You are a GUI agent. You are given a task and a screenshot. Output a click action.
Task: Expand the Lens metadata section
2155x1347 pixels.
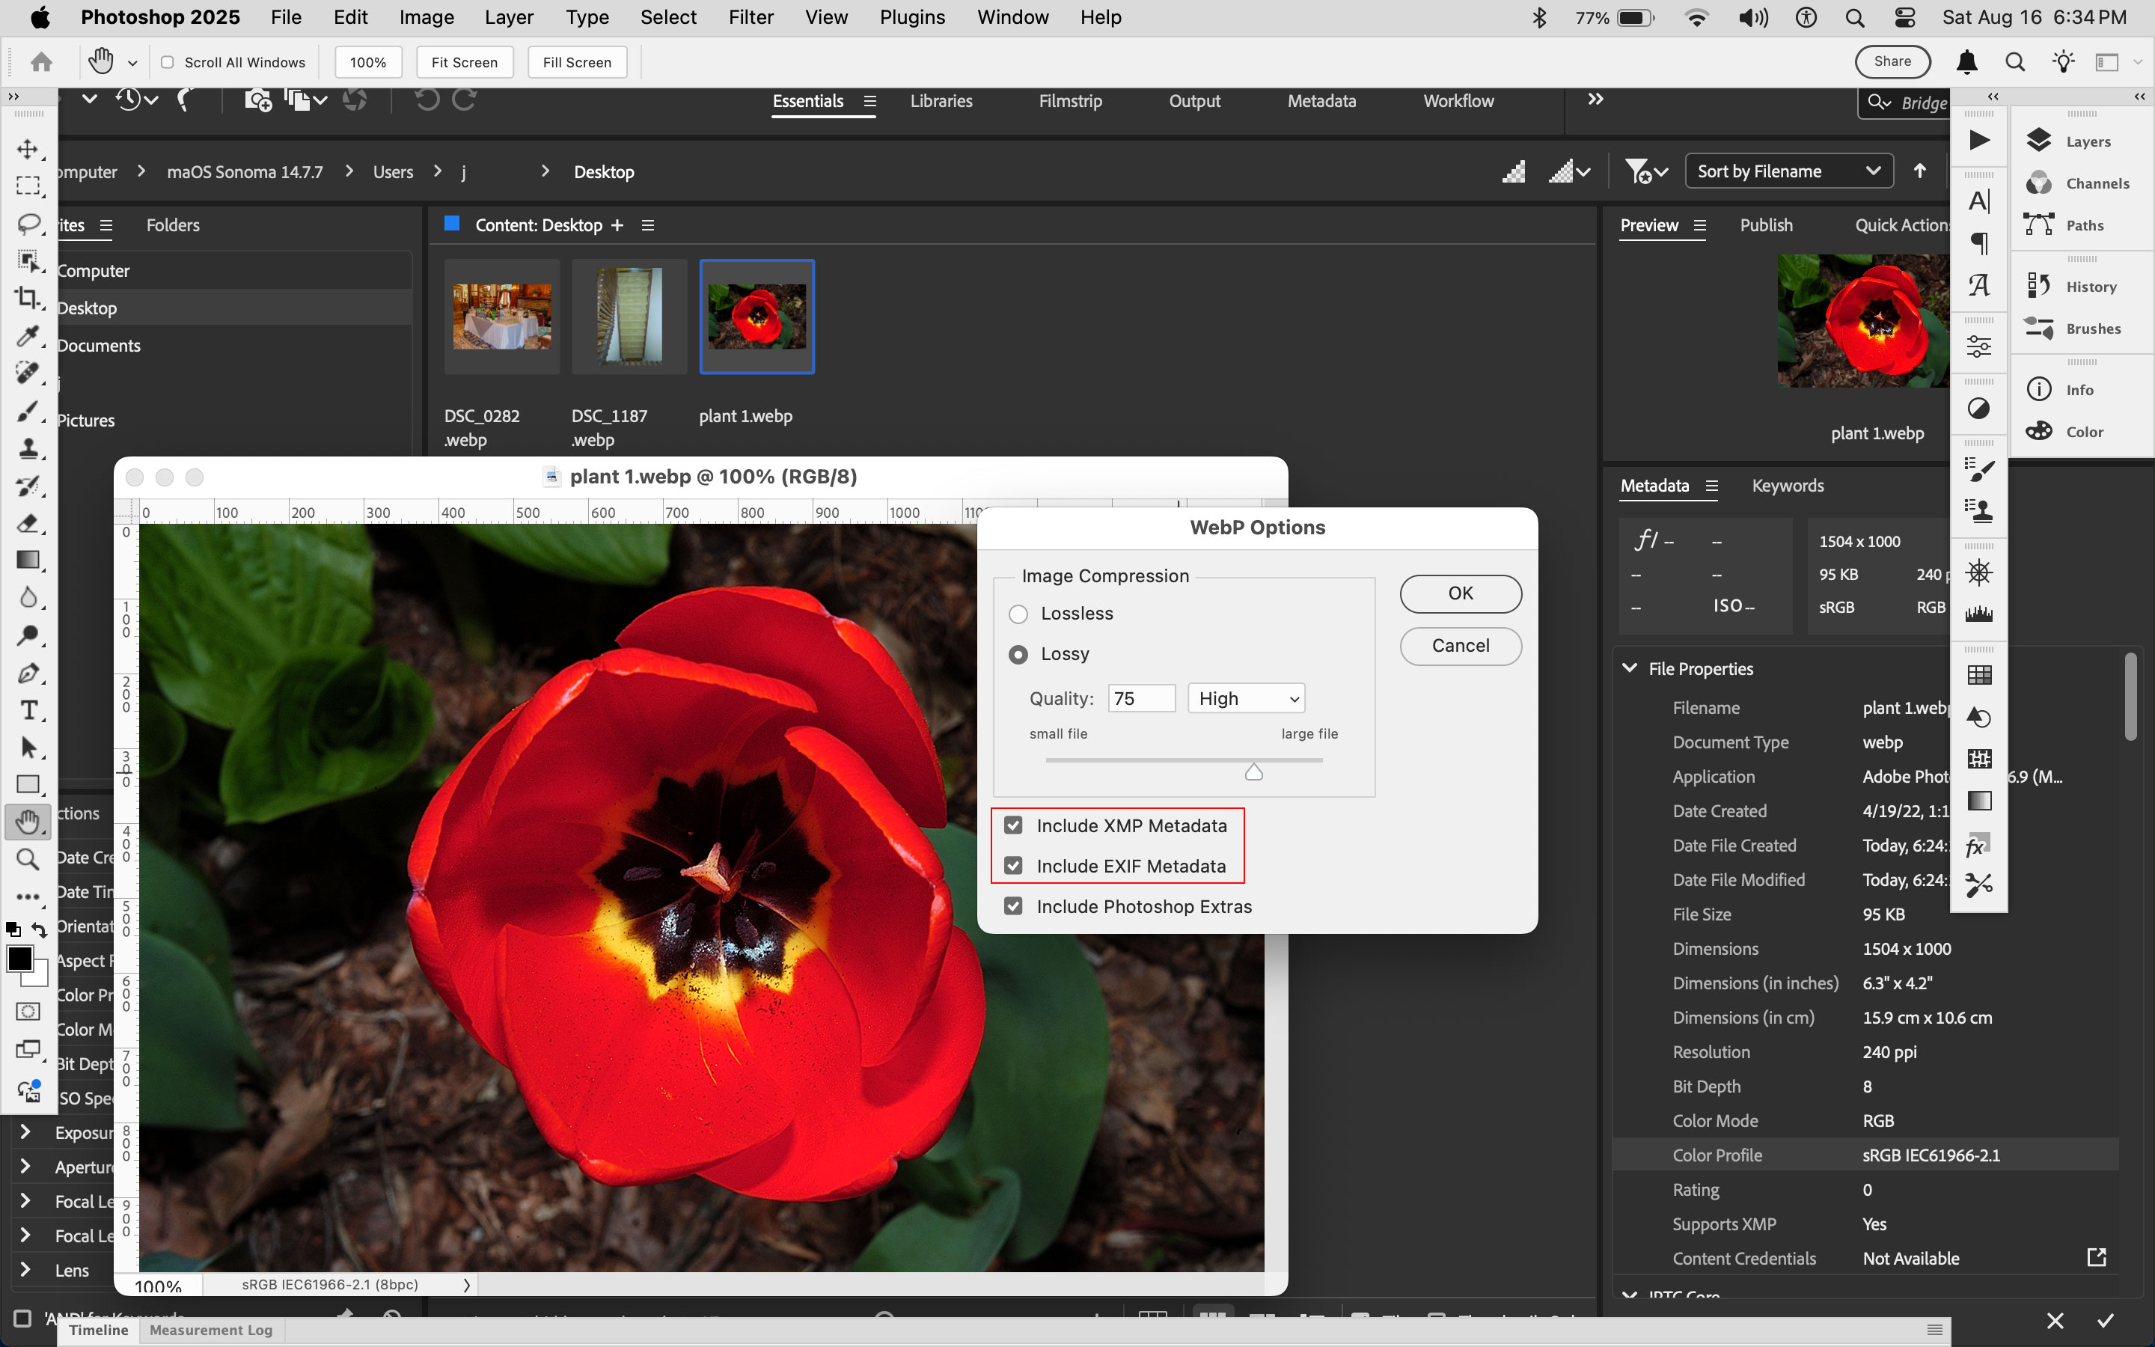[x=25, y=1269]
